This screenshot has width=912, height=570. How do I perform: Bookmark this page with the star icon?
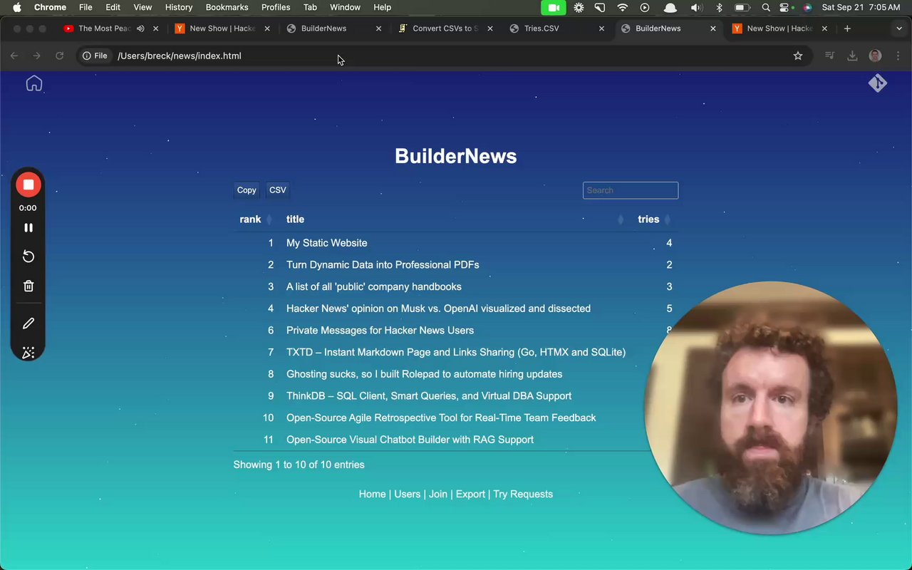(x=798, y=56)
